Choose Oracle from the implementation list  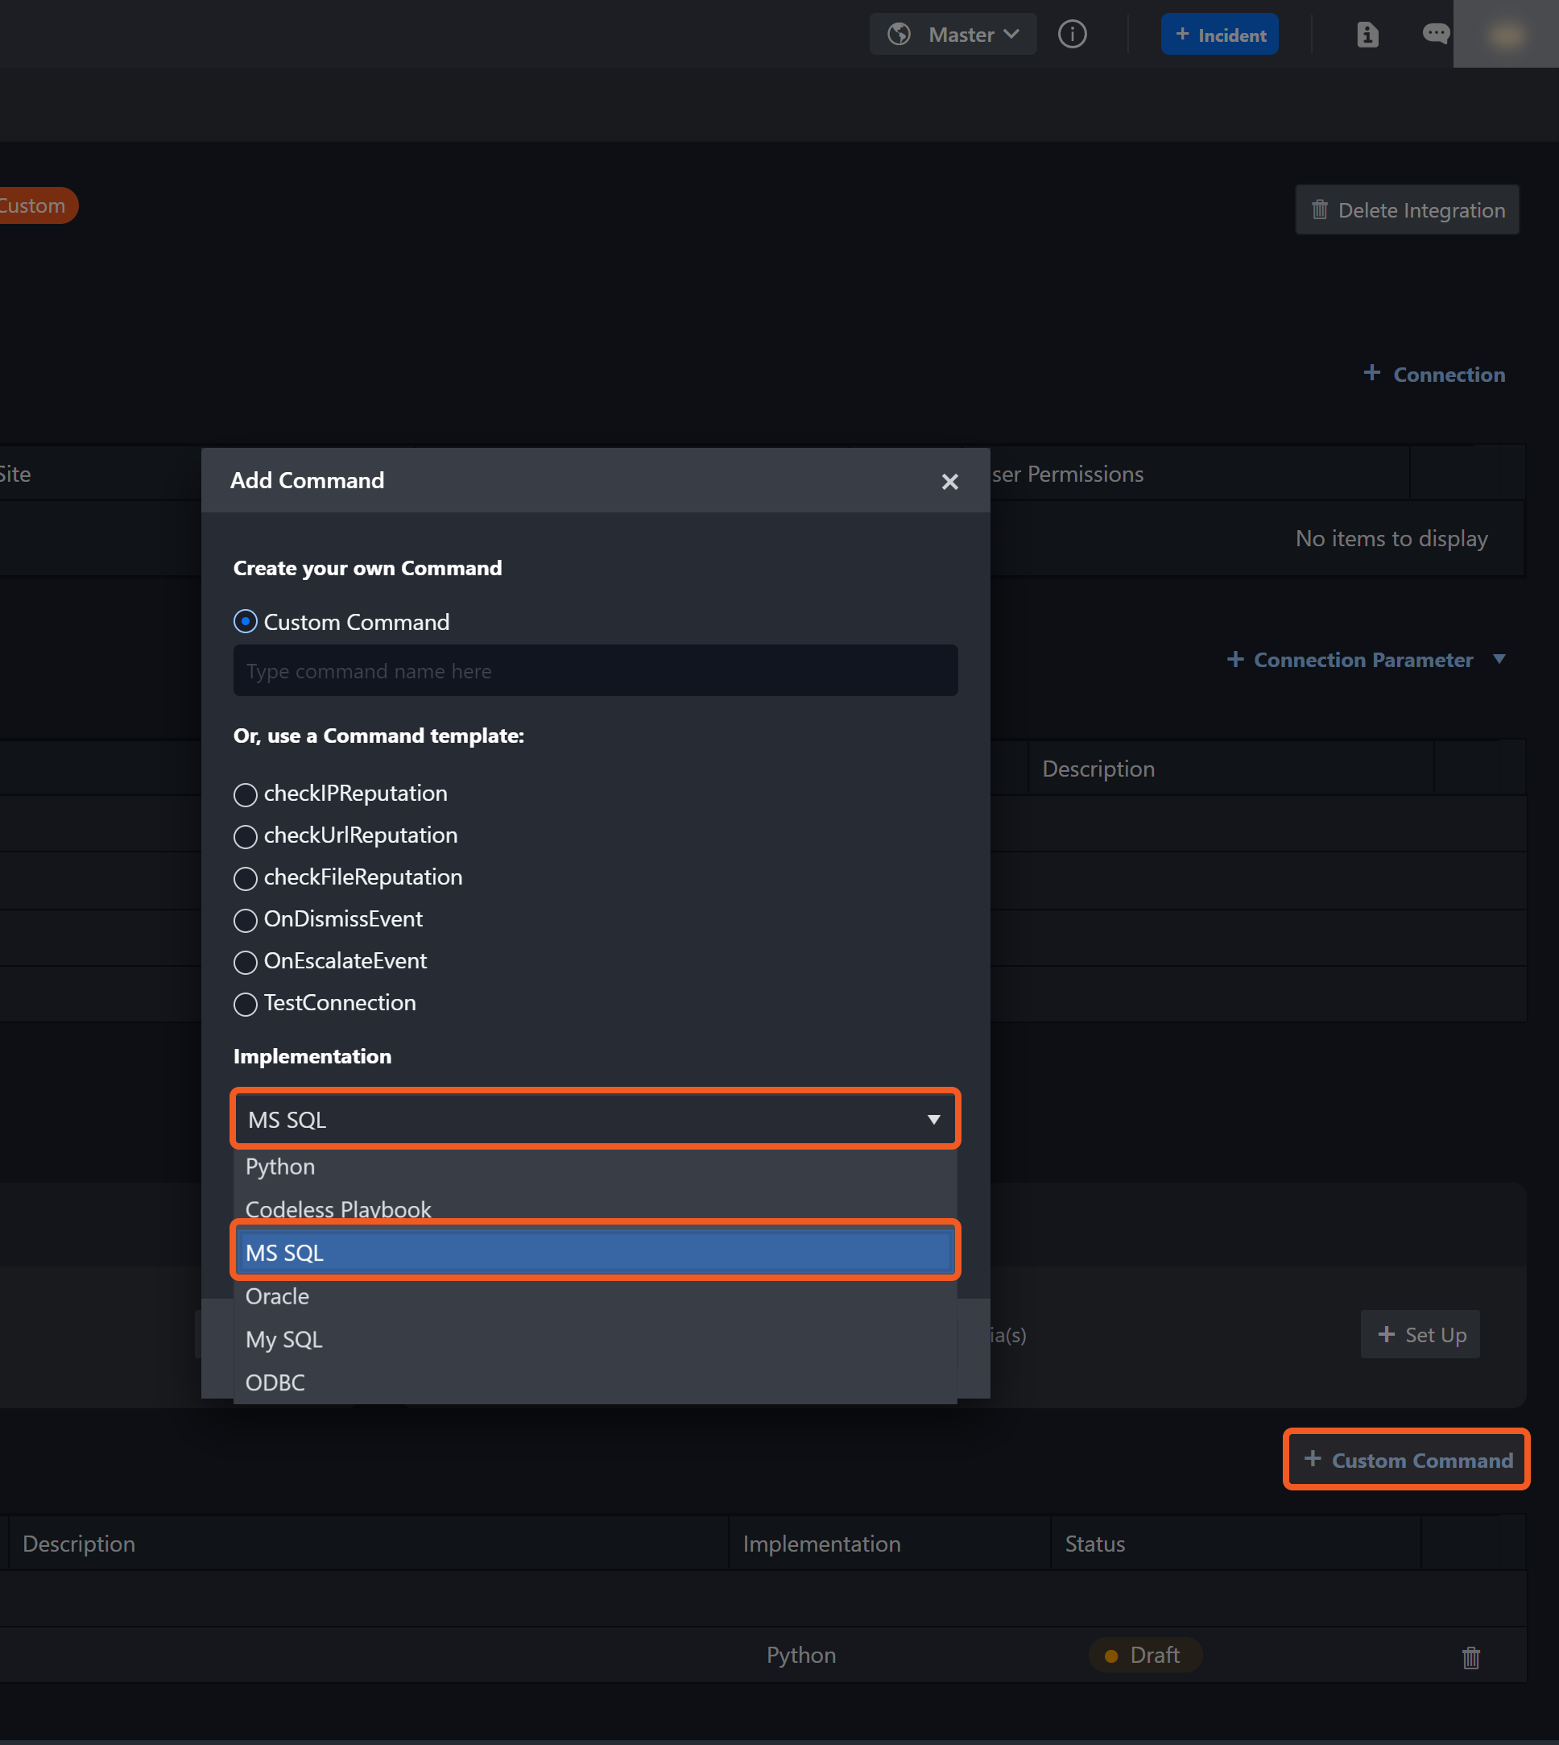click(x=278, y=1296)
